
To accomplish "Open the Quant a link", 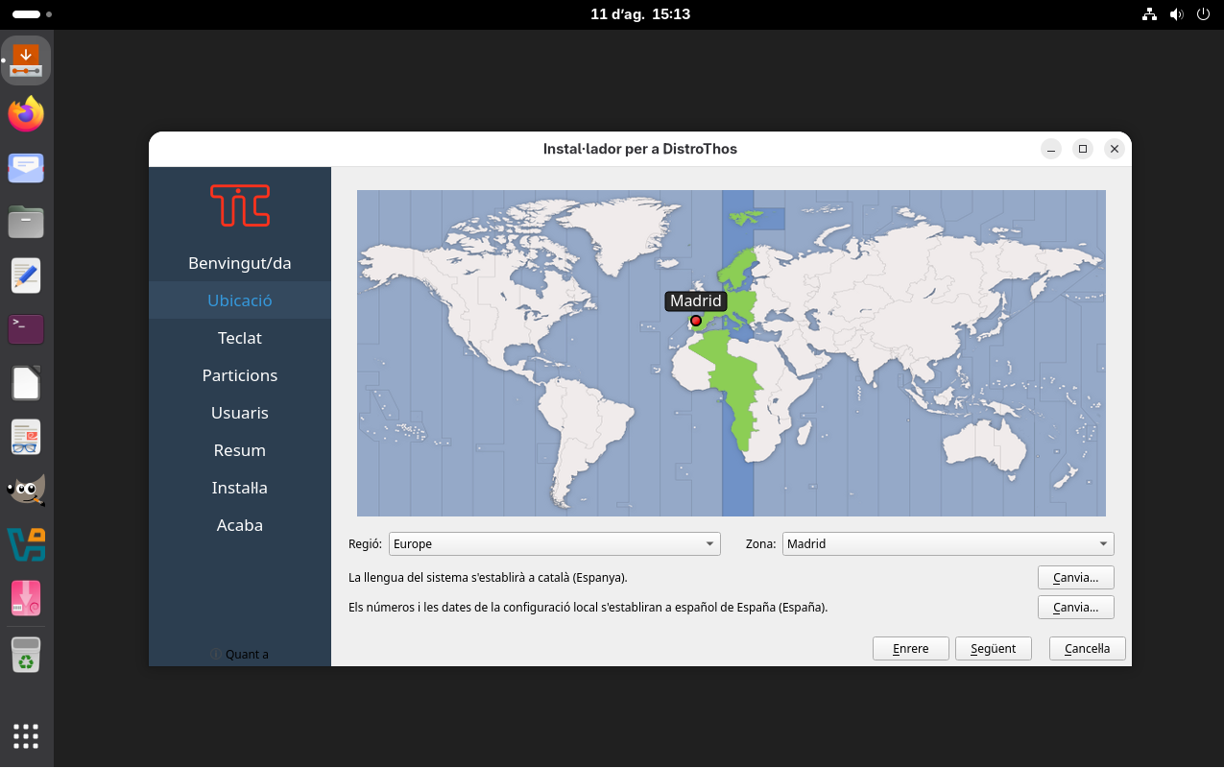I will tap(240, 655).
